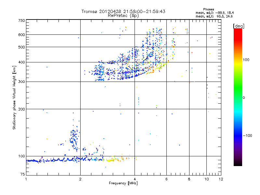Click the y-axis tick label "75"
260x195 pixels.
click(22, 174)
